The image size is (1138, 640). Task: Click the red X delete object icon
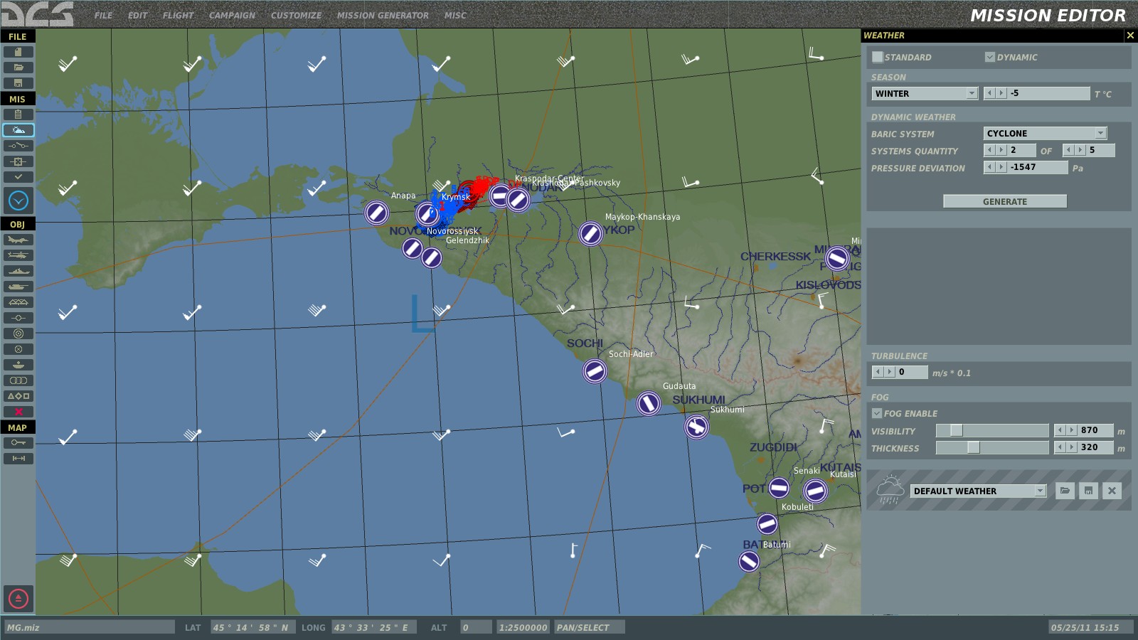(x=18, y=412)
